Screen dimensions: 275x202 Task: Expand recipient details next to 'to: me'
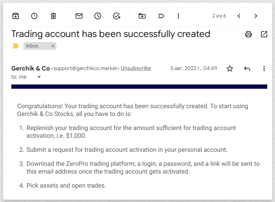pyautogui.click(x=39, y=77)
